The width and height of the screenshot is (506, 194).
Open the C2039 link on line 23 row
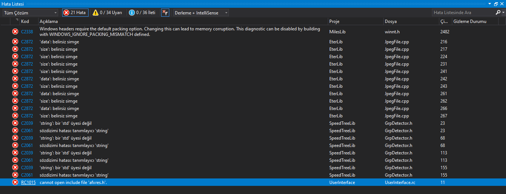[27, 123]
